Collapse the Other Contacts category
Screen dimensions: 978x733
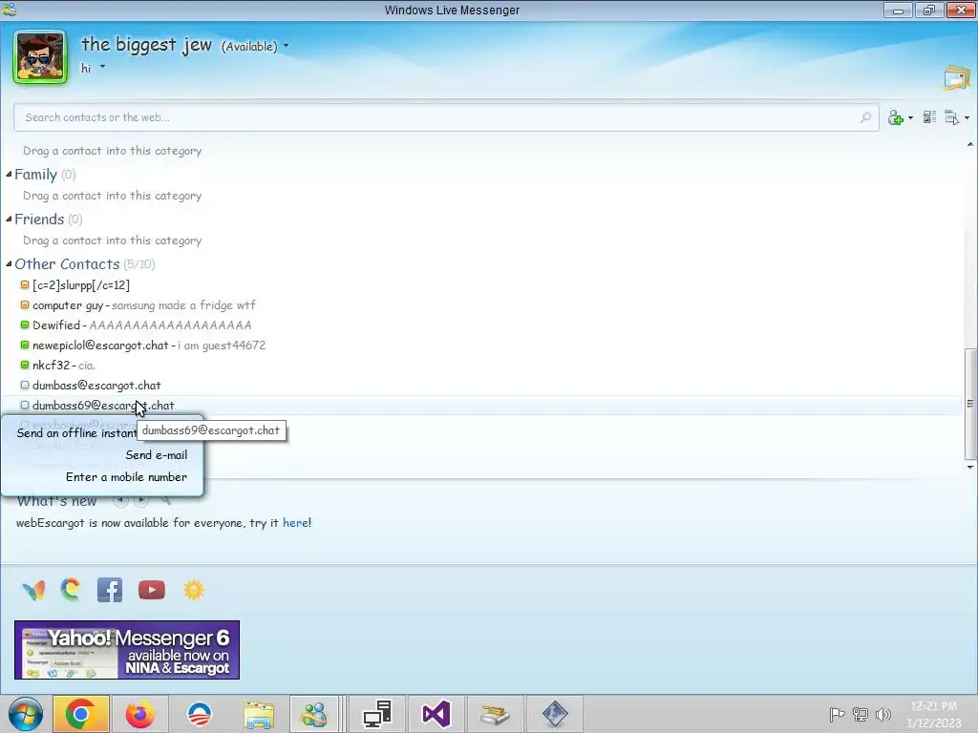(x=9, y=264)
